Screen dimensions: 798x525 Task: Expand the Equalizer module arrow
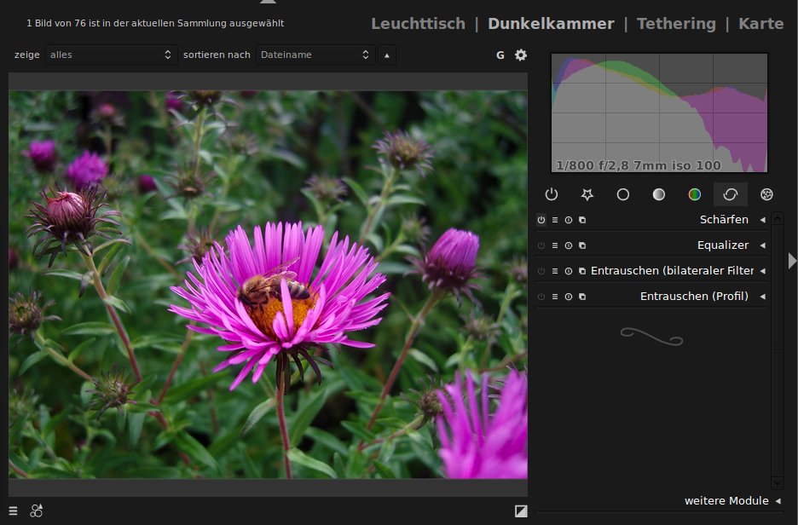pos(762,245)
